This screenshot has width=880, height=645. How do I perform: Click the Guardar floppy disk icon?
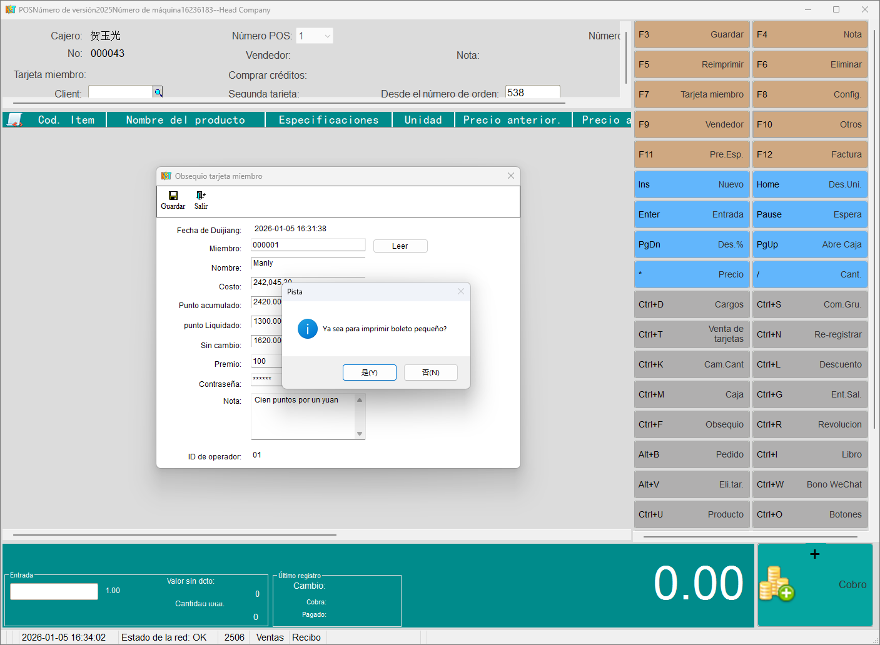pyautogui.click(x=173, y=196)
